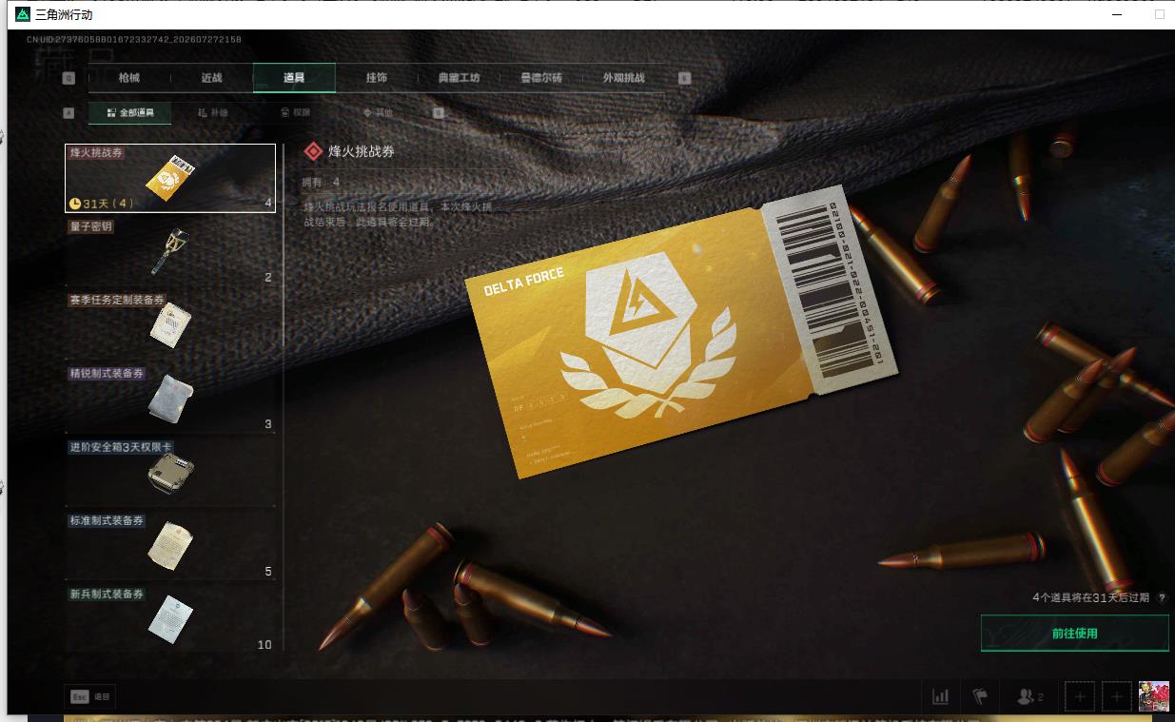The height and width of the screenshot is (722, 1175).
Task: Select the 烽火挑战券 item card
Action: (170, 178)
